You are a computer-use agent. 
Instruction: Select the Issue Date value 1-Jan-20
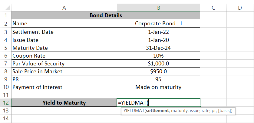[x=158, y=40]
